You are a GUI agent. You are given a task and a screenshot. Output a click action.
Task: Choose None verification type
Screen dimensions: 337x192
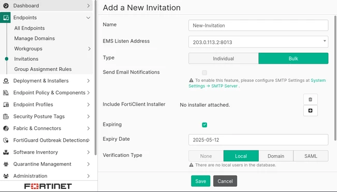[x=206, y=156]
